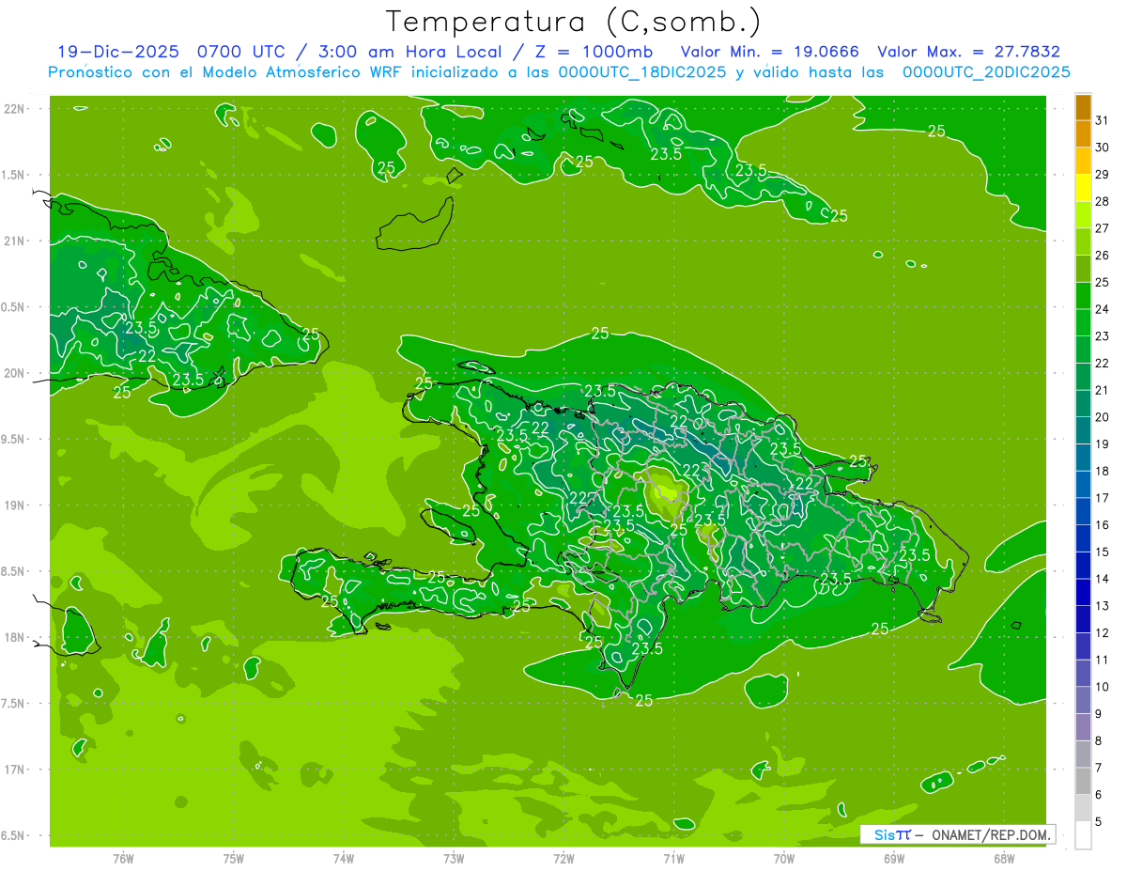Click the 22N latitude axis label

[14, 109]
